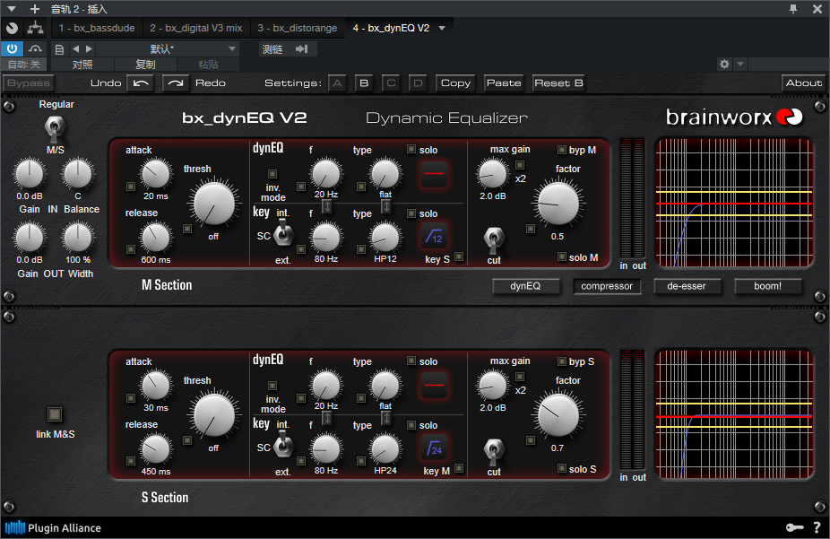Open the routing editor icon

tap(36, 28)
